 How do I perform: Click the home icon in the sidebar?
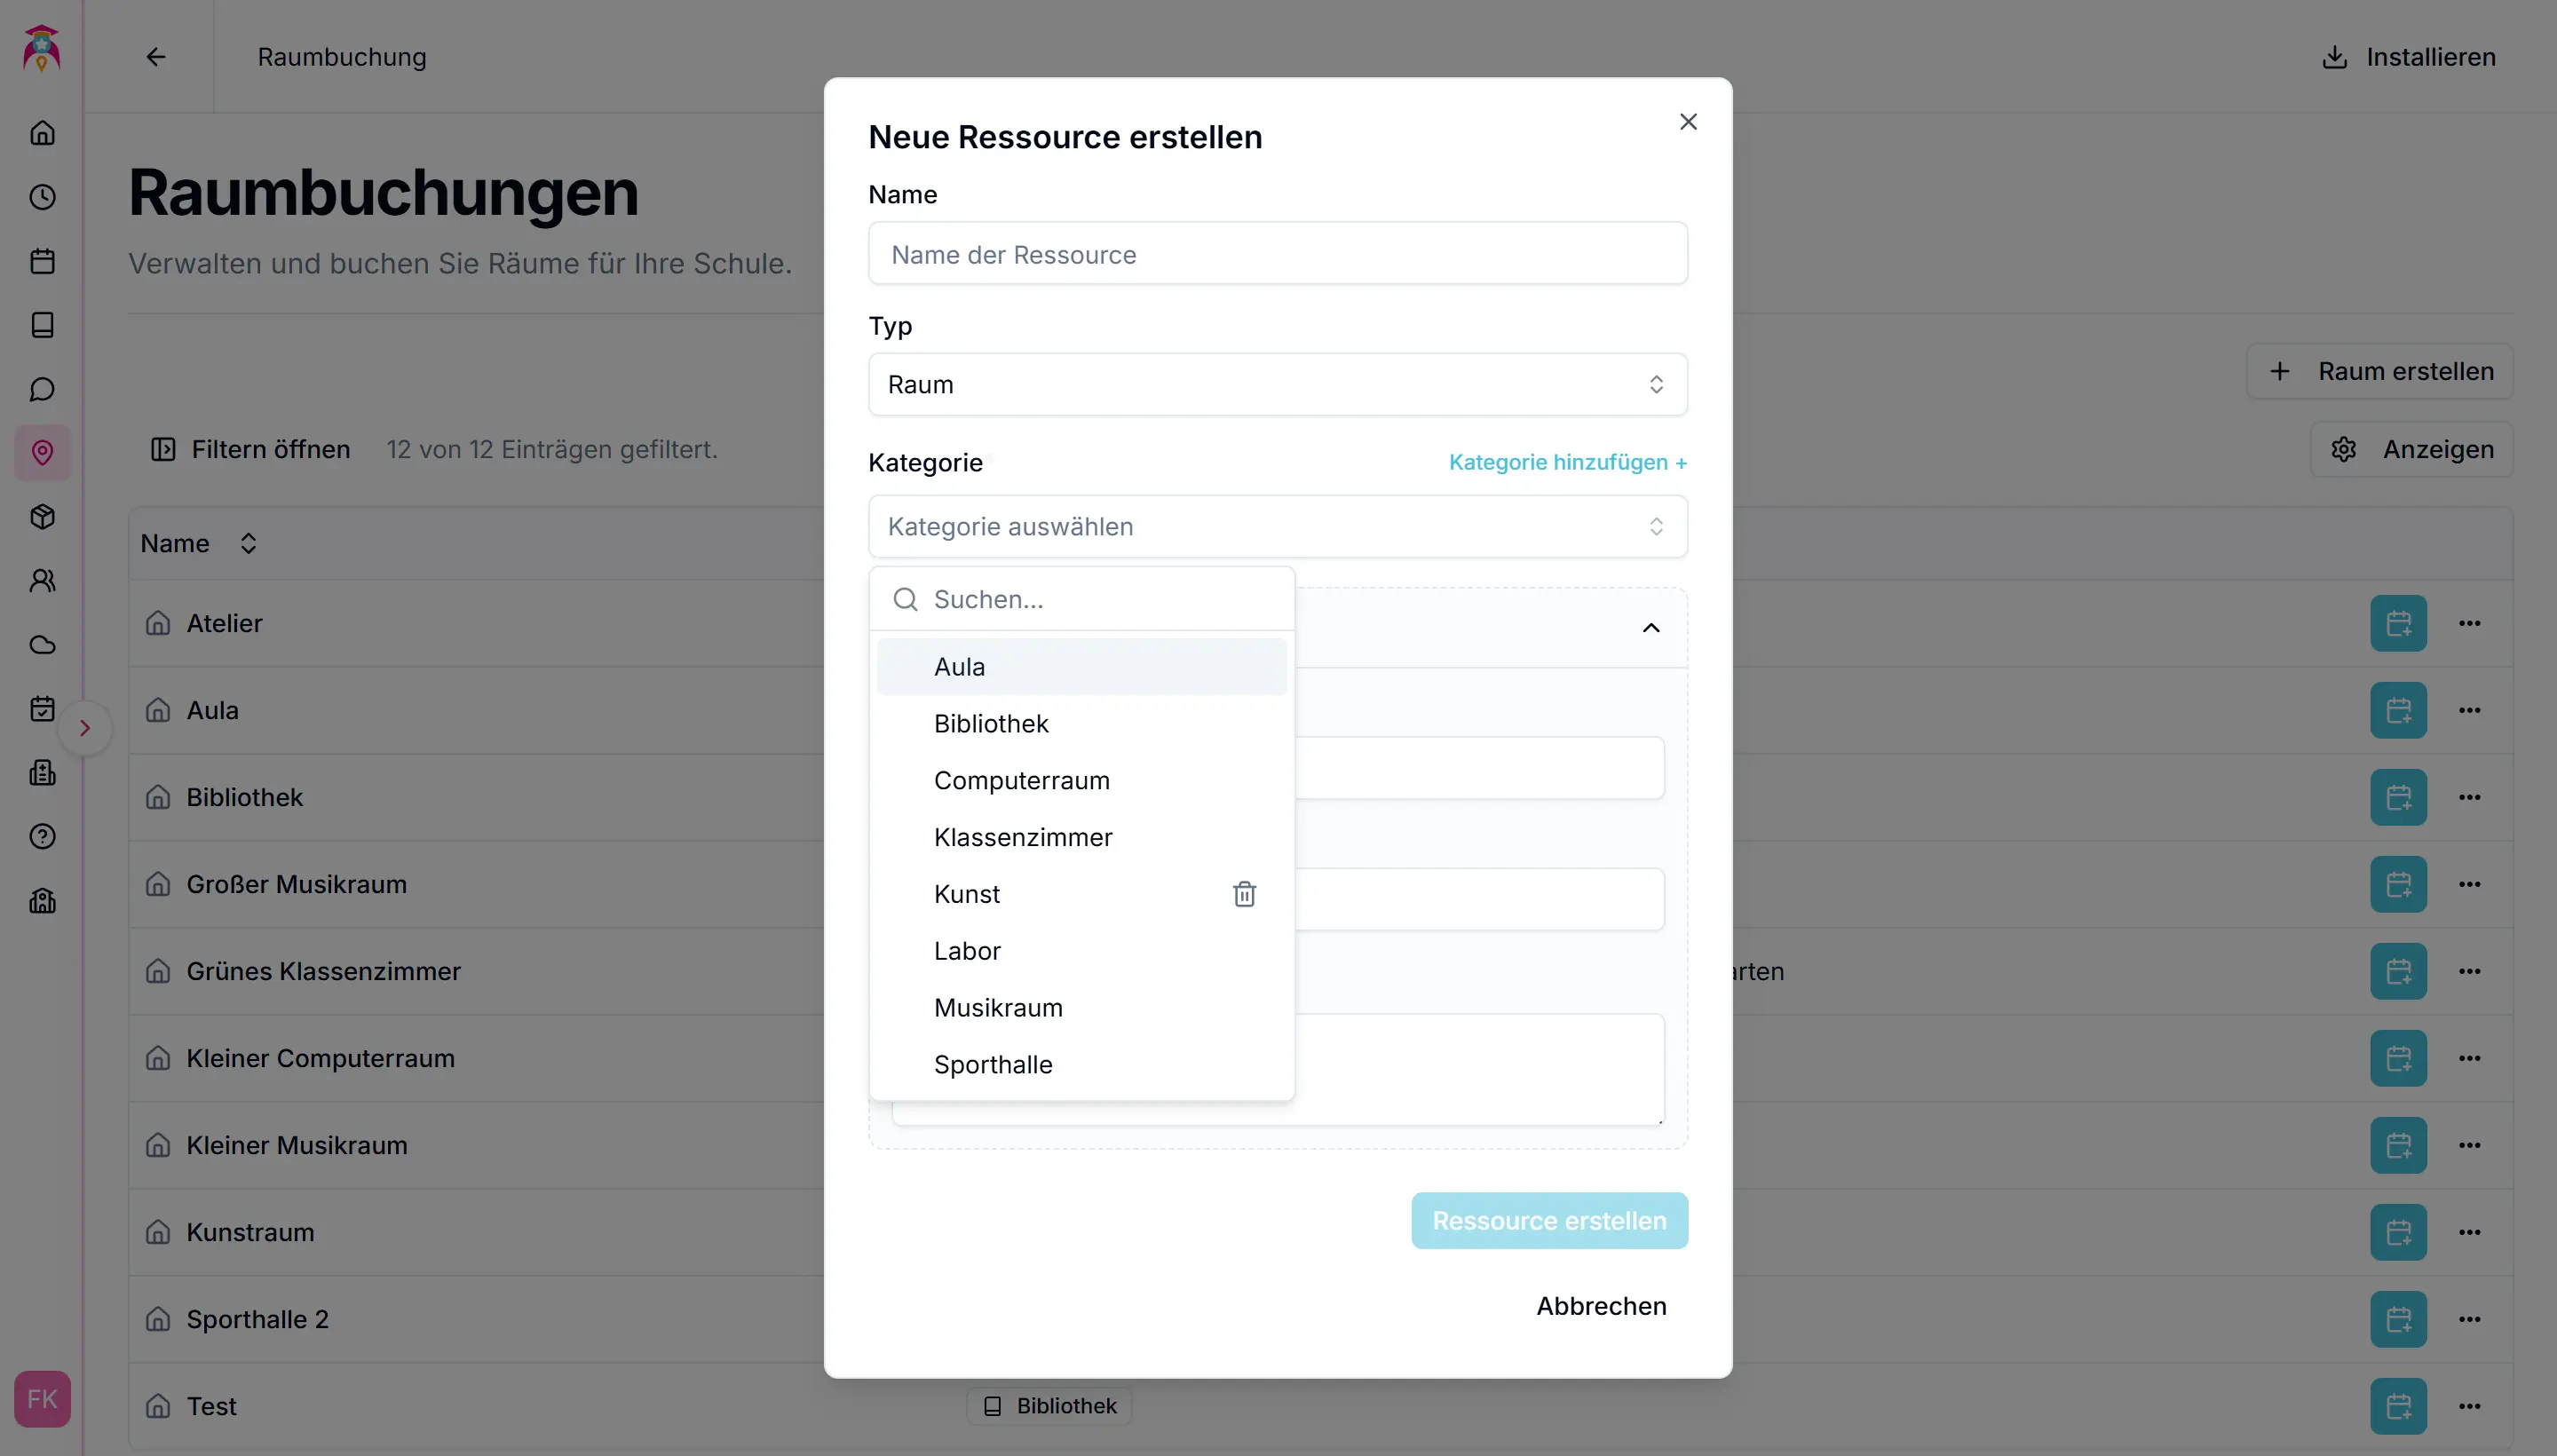click(x=42, y=133)
